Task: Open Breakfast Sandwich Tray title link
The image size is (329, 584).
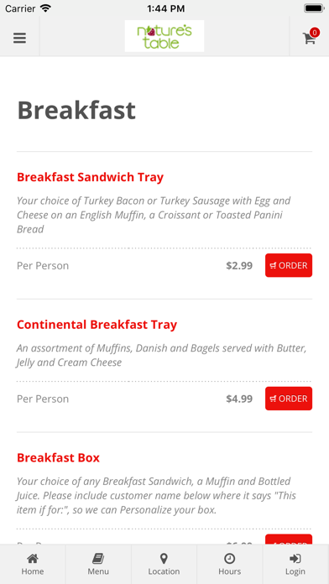Action: 90,177
